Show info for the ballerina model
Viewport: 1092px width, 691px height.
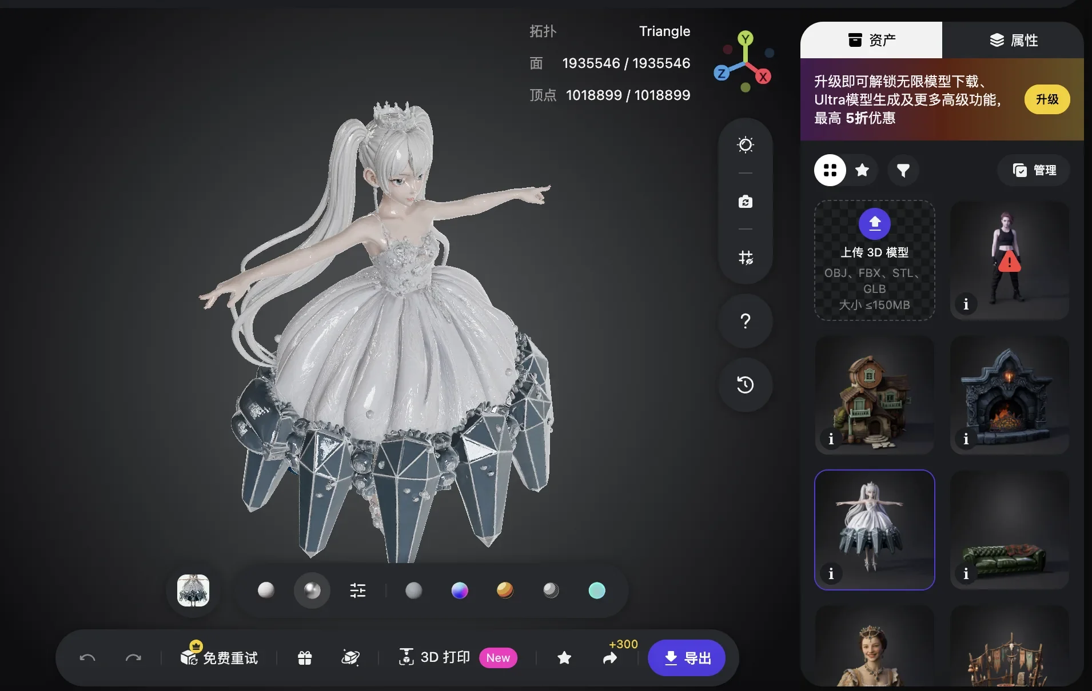click(x=831, y=574)
